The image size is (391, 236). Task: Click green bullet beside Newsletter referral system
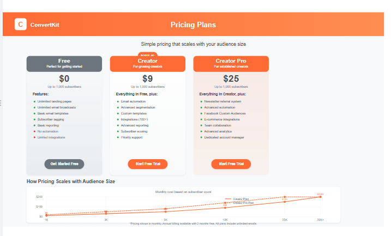pyautogui.click(x=201, y=101)
